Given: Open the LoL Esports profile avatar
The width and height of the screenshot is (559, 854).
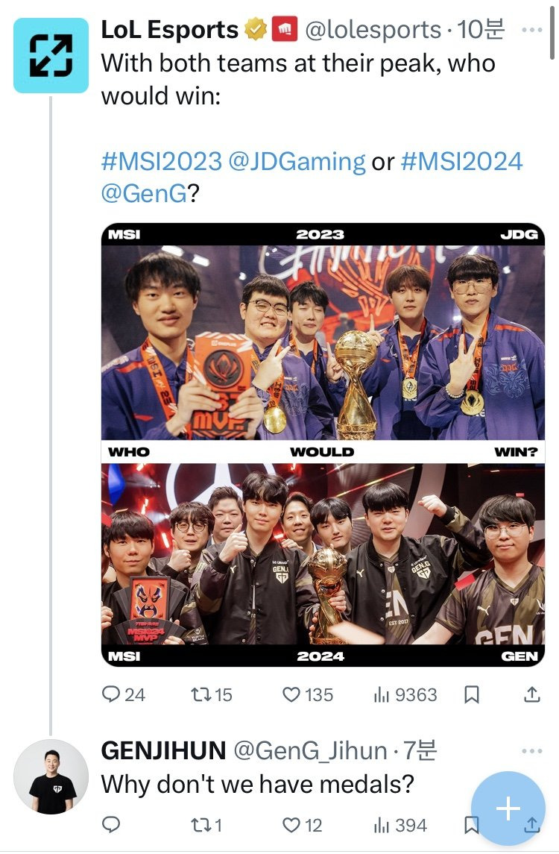Looking at the screenshot, I should (51, 55).
